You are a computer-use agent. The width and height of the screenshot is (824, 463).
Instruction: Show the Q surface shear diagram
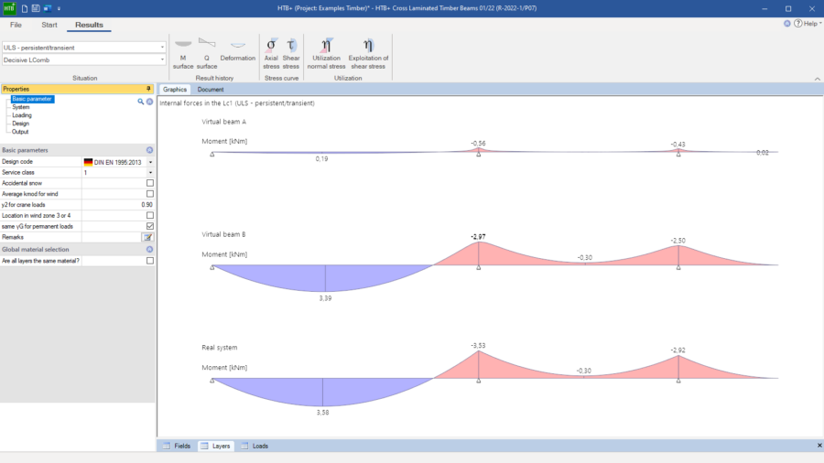click(x=207, y=54)
